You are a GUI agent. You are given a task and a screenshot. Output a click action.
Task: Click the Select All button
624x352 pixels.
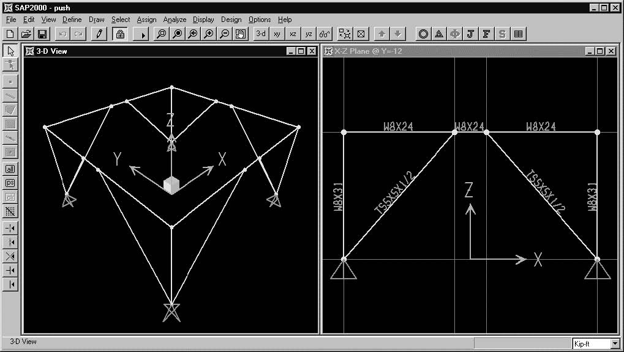(x=10, y=168)
